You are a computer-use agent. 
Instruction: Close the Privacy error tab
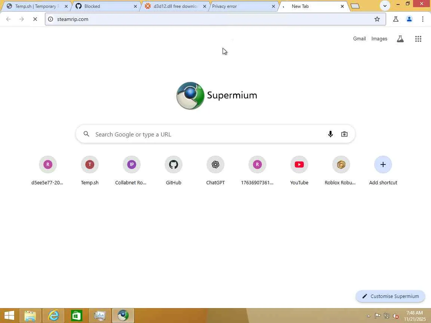pos(273,6)
